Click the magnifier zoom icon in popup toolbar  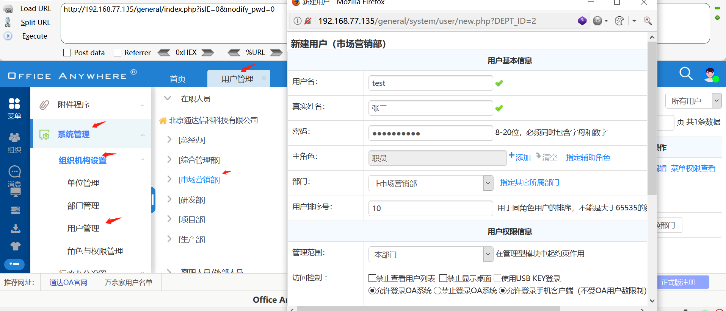coord(648,21)
